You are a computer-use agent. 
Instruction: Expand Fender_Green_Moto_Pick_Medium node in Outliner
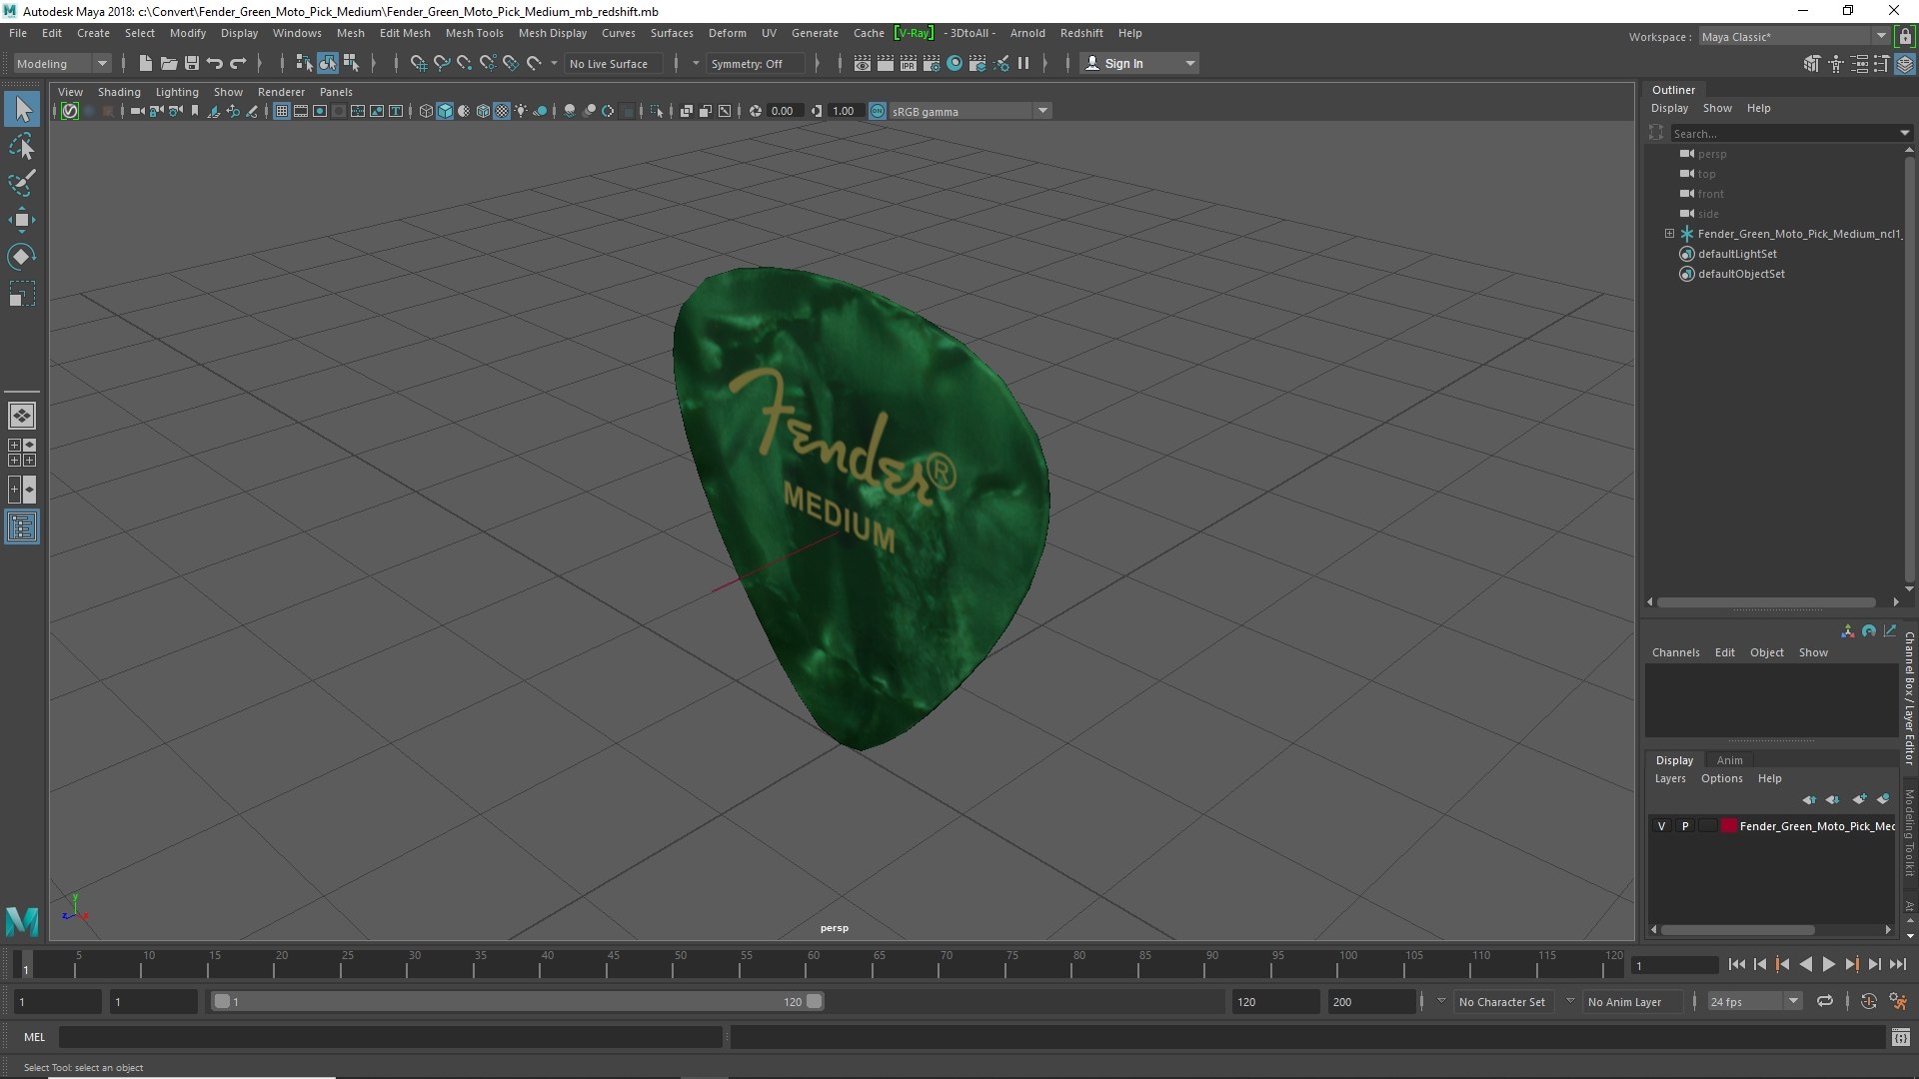click(x=1669, y=234)
